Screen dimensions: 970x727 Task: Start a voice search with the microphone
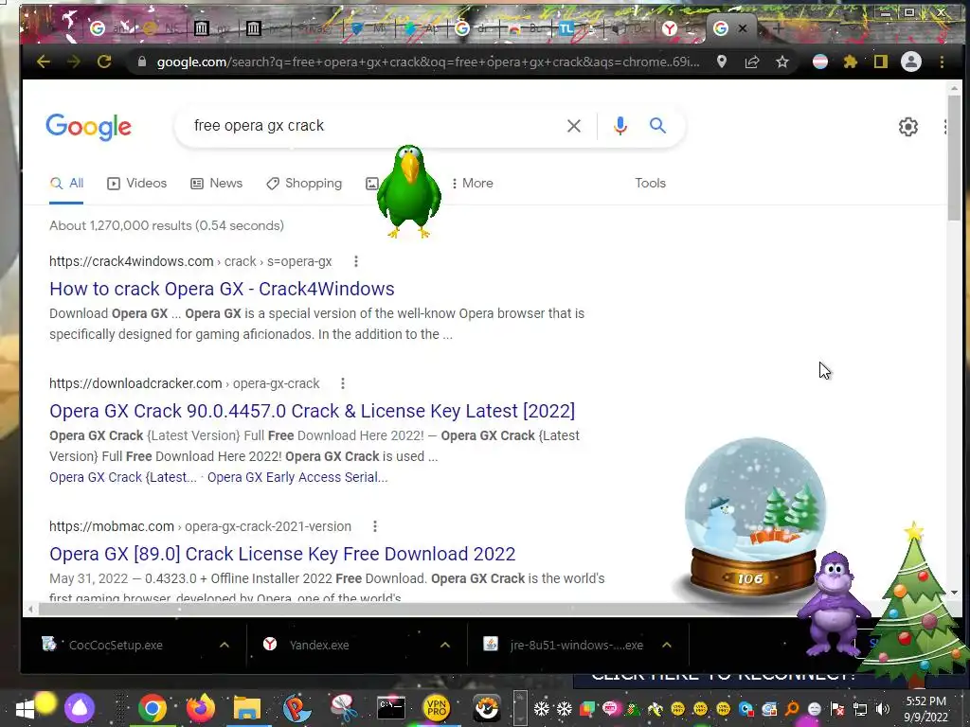coord(620,126)
